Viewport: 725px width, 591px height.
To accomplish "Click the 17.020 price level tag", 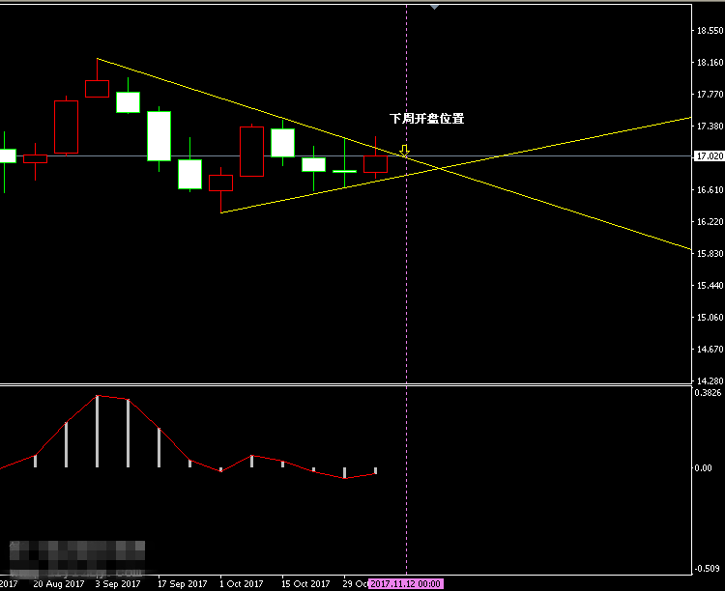I will (709, 155).
